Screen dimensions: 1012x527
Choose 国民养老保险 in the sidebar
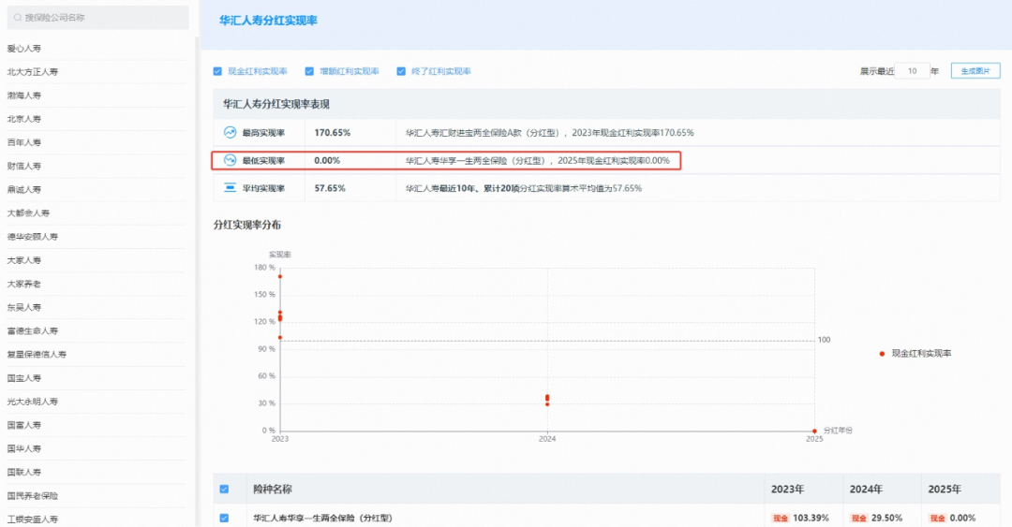coord(32,496)
